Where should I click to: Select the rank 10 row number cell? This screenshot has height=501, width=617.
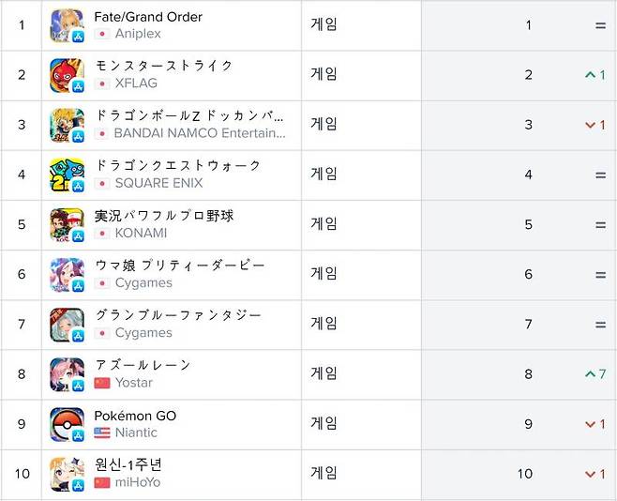(22, 474)
